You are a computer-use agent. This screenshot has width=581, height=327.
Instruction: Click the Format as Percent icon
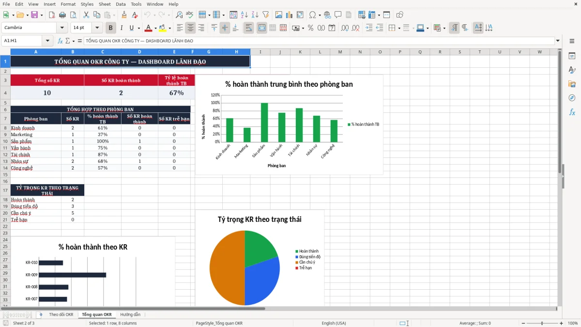click(310, 28)
